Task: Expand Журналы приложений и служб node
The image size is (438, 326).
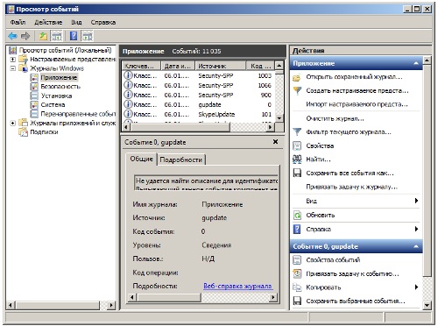Action: point(13,123)
